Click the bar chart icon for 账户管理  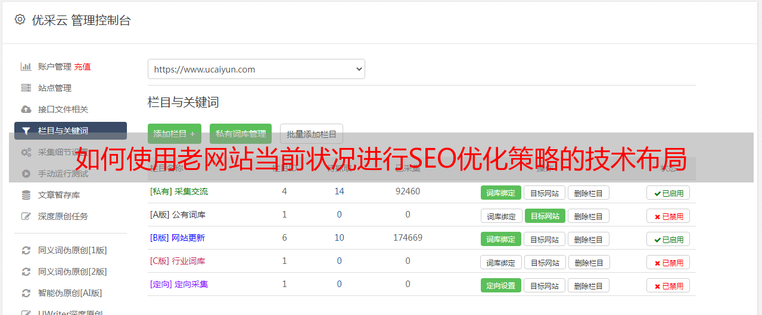[26, 67]
